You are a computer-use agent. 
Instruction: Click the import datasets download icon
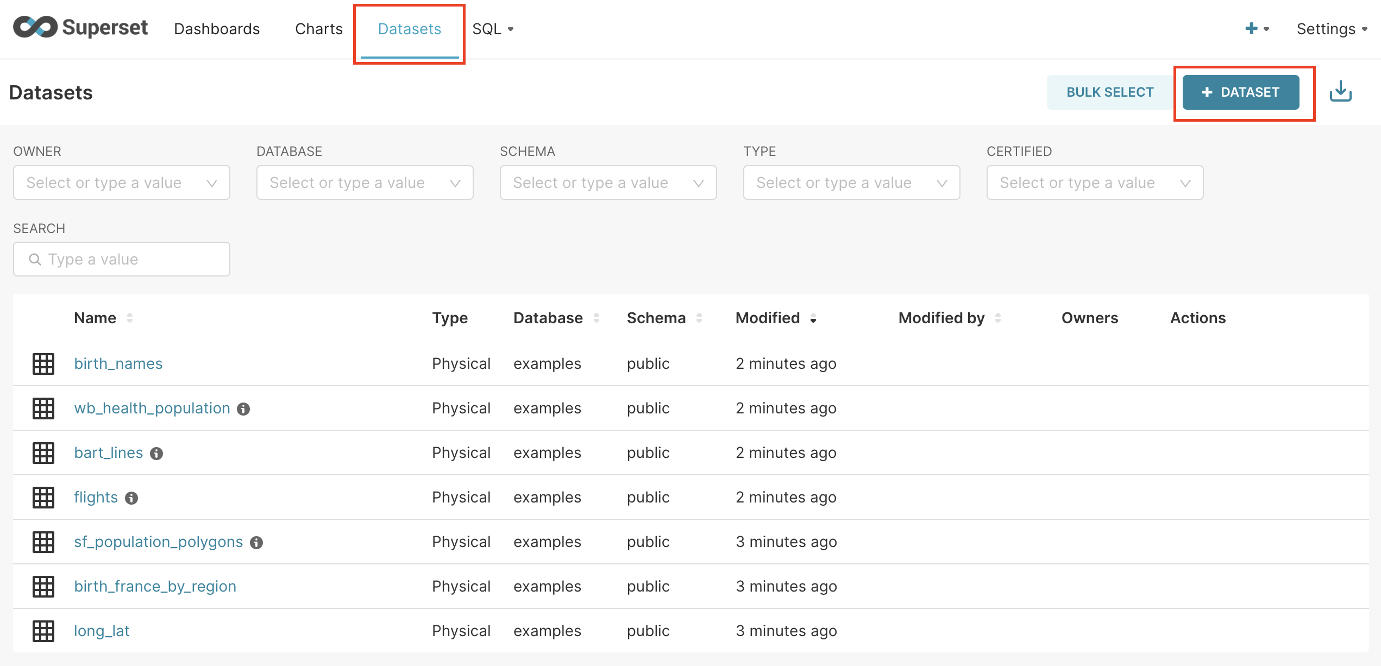click(1340, 92)
